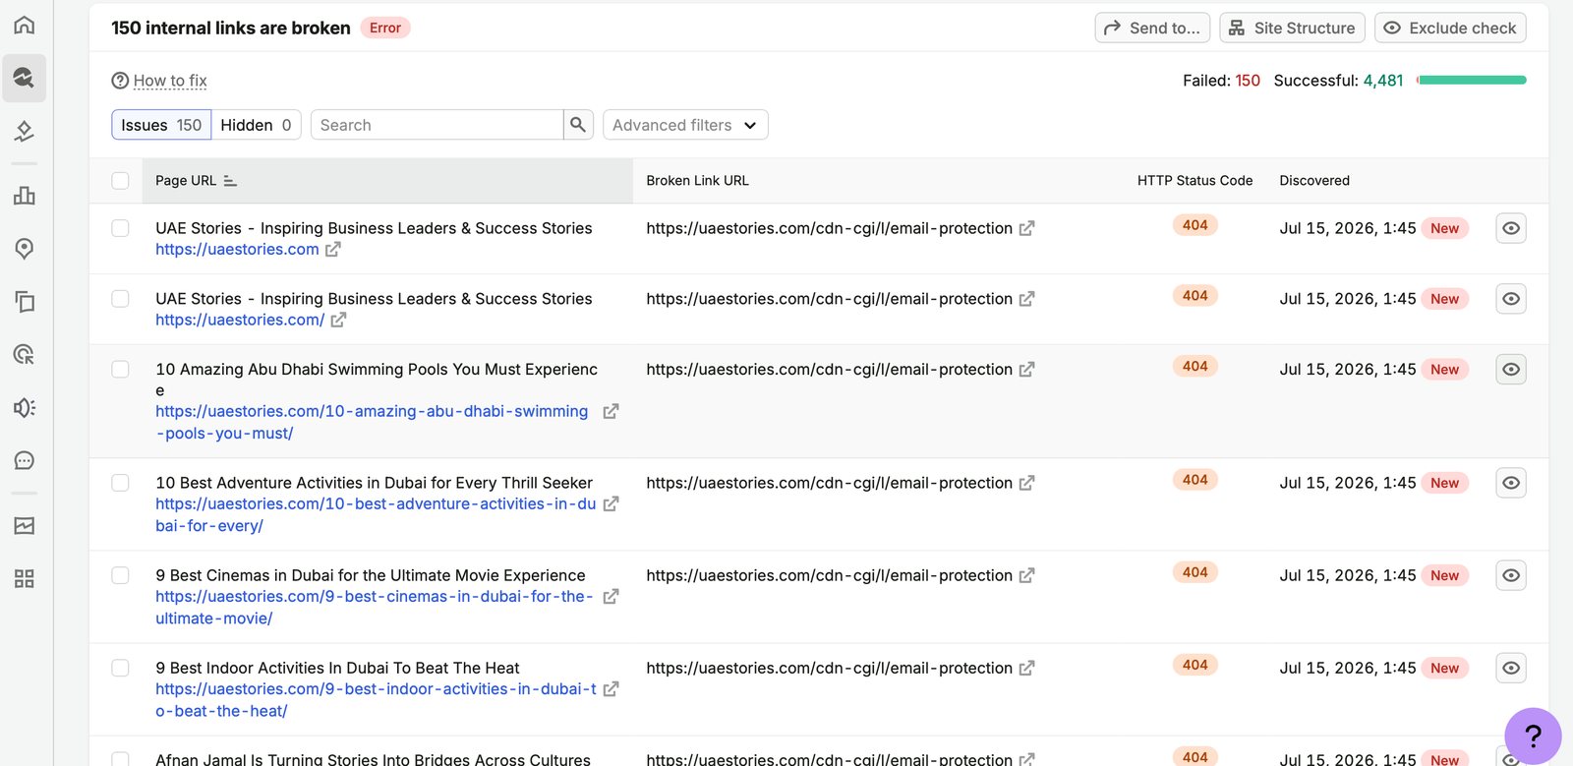
Task: Open broken link external icon in Swimming Pools row
Action: pyautogui.click(x=1026, y=370)
